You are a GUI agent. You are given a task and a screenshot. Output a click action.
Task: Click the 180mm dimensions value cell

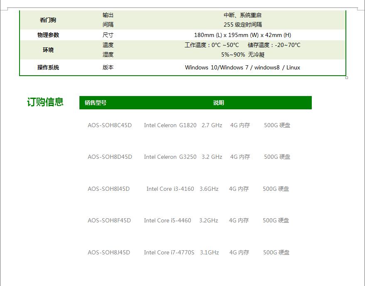[x=242, y=35]
